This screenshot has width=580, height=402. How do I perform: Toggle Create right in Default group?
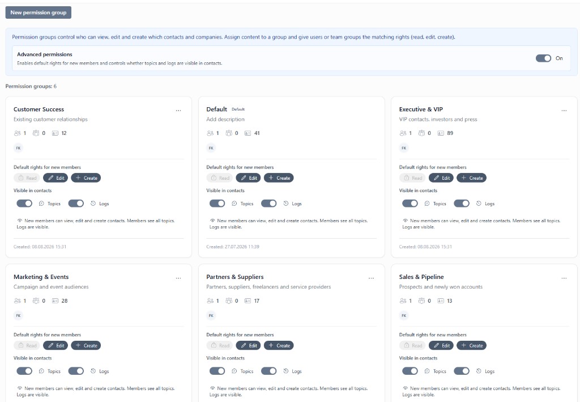pyautogui.click(x=279, y=177)
